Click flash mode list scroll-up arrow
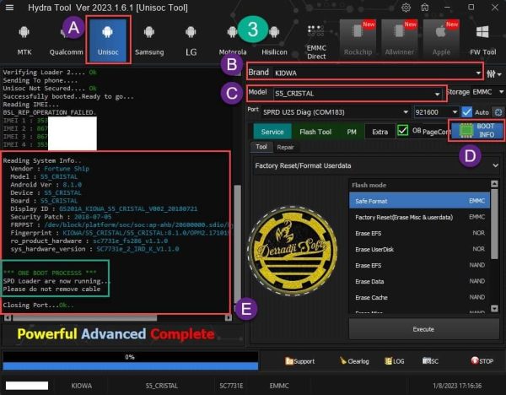This screenshot has width=506, height=395. click(494, 184)
